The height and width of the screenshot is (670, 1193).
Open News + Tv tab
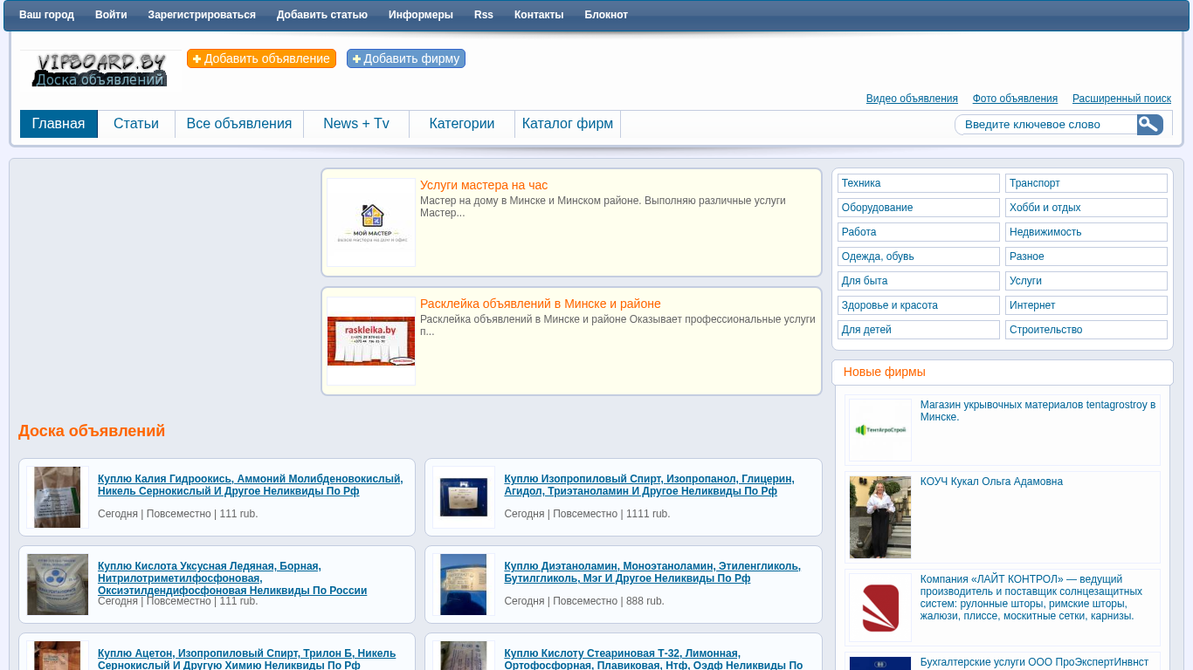point(356,124)
